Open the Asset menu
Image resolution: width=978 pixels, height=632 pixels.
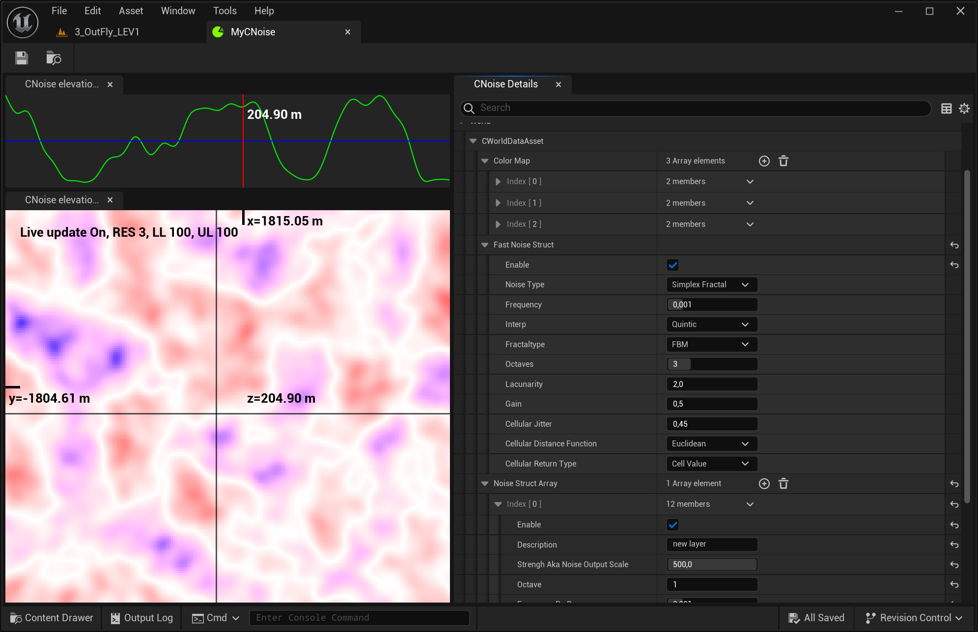point(131,11)
